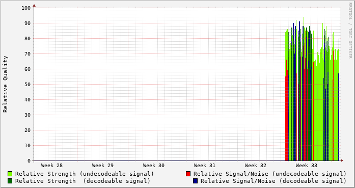
Task: Click the 100 value on the y-axis
Action: coord(26,8)
